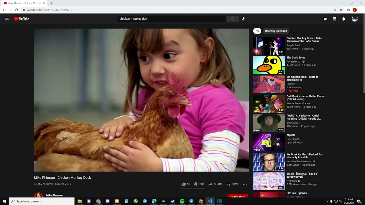Open the more actions ellipsis under video

pyautogui.click(x=245, y=184)
